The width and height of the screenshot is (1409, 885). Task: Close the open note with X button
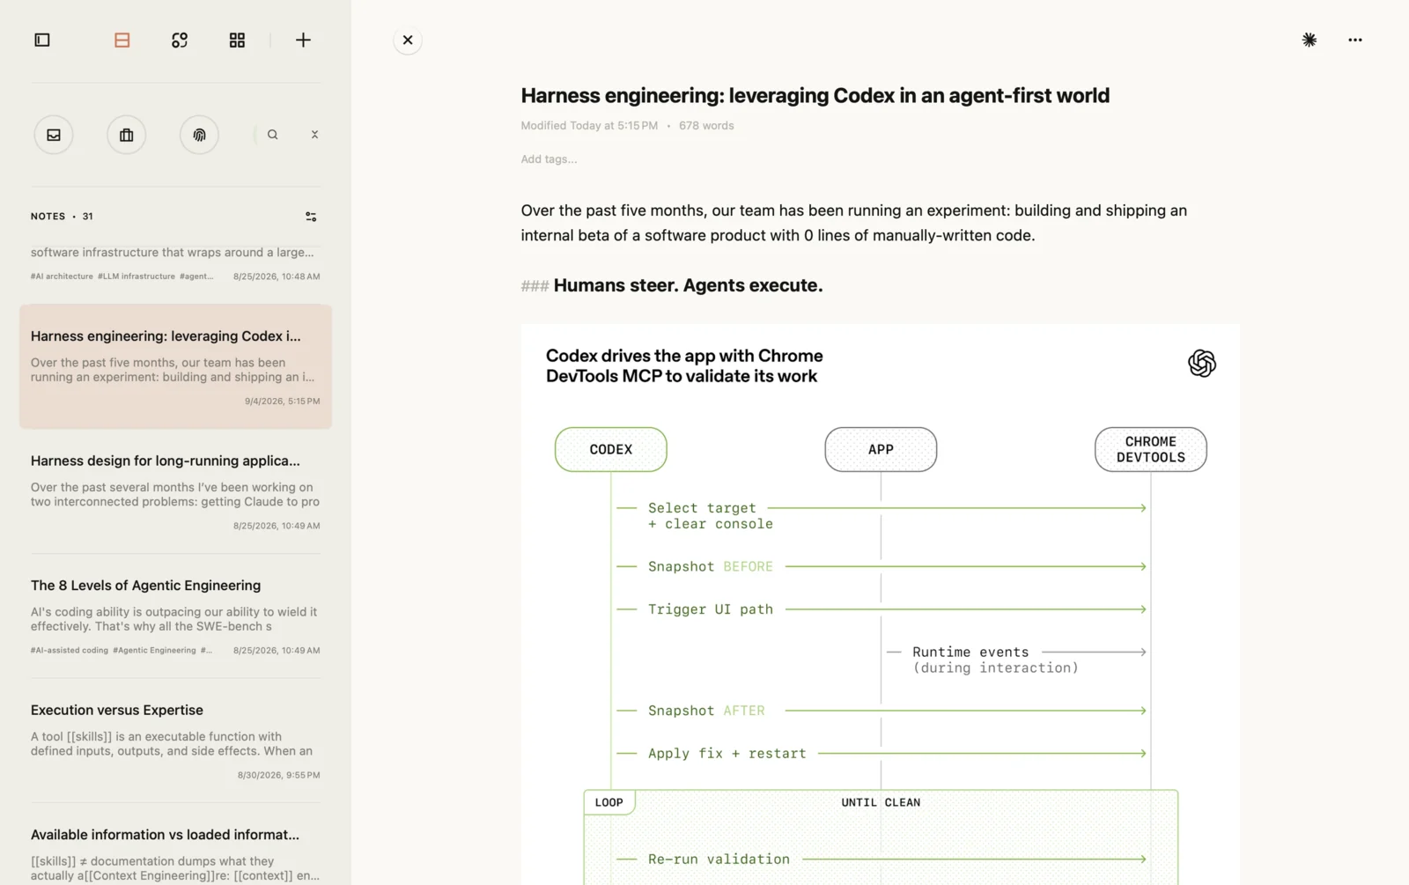[408, 40]
